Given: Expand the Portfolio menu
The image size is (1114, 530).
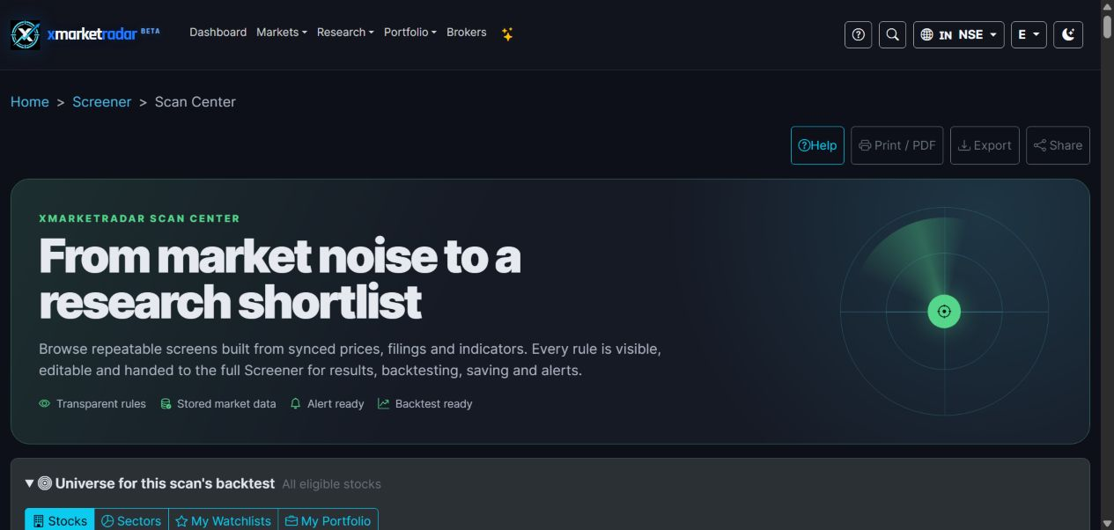Looking at the screenshot, I should click(410, 32).
